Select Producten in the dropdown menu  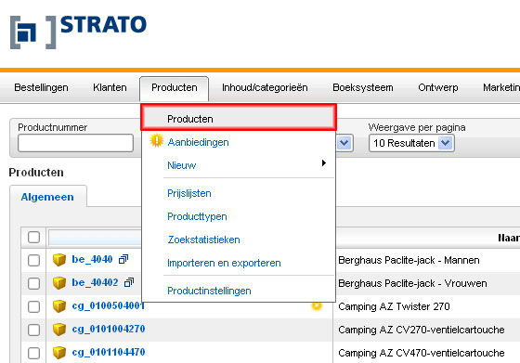239,118
